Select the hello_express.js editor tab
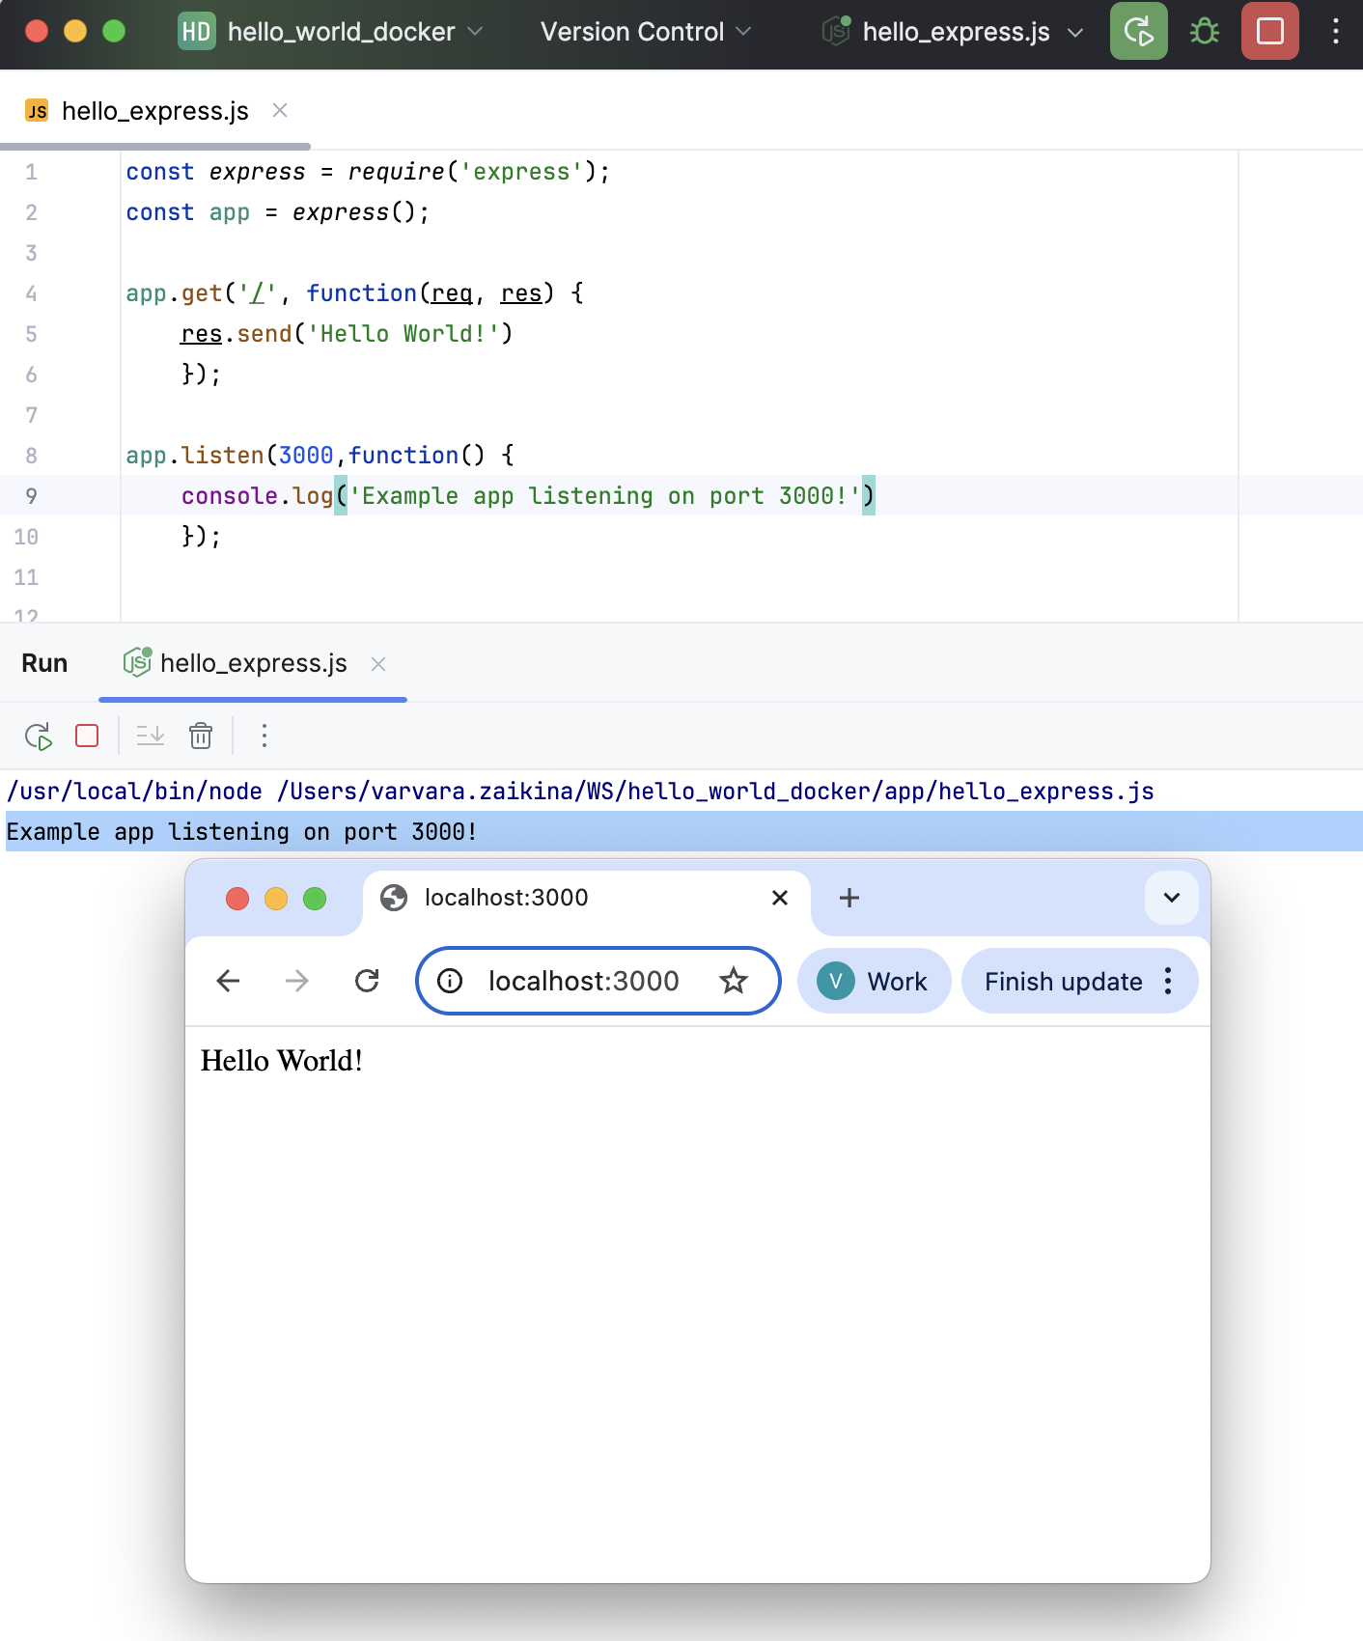 pos(154,111)
